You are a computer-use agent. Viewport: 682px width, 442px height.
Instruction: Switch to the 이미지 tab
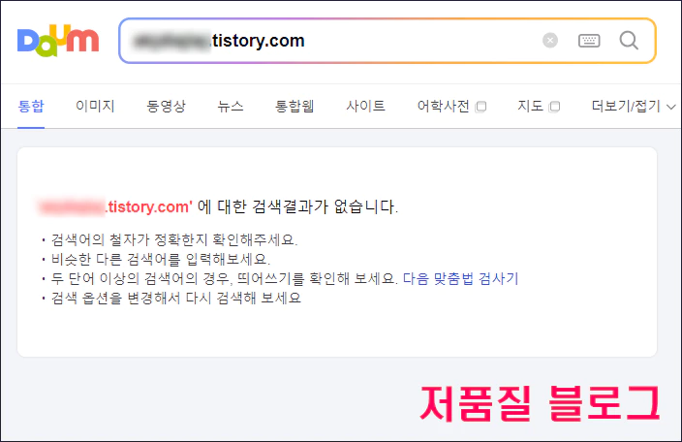pos(95,106)
